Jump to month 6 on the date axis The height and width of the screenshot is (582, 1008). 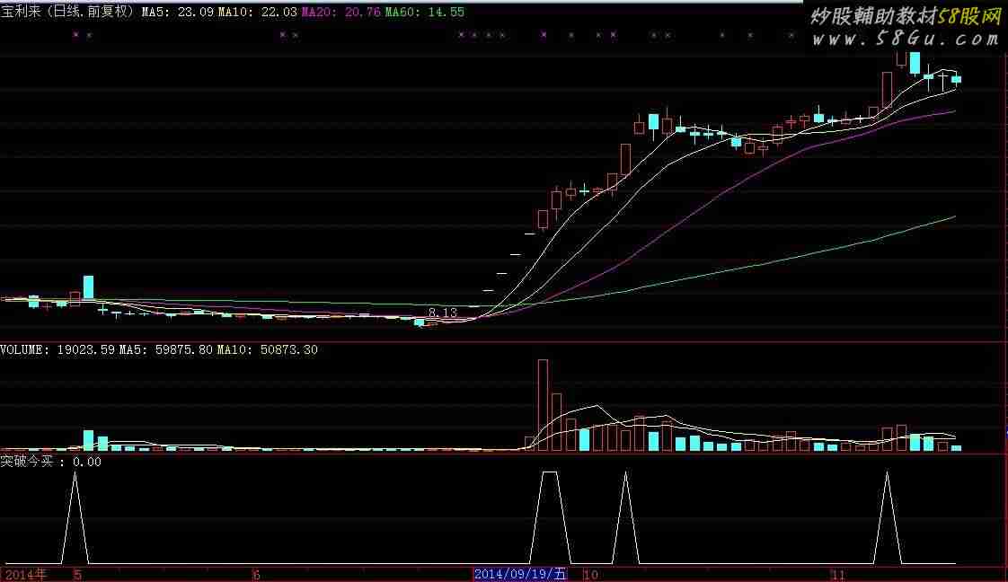click(x=256, y=574)
